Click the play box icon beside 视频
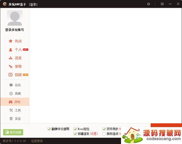This screenshot has width=182, height=144. coord(11,75)
